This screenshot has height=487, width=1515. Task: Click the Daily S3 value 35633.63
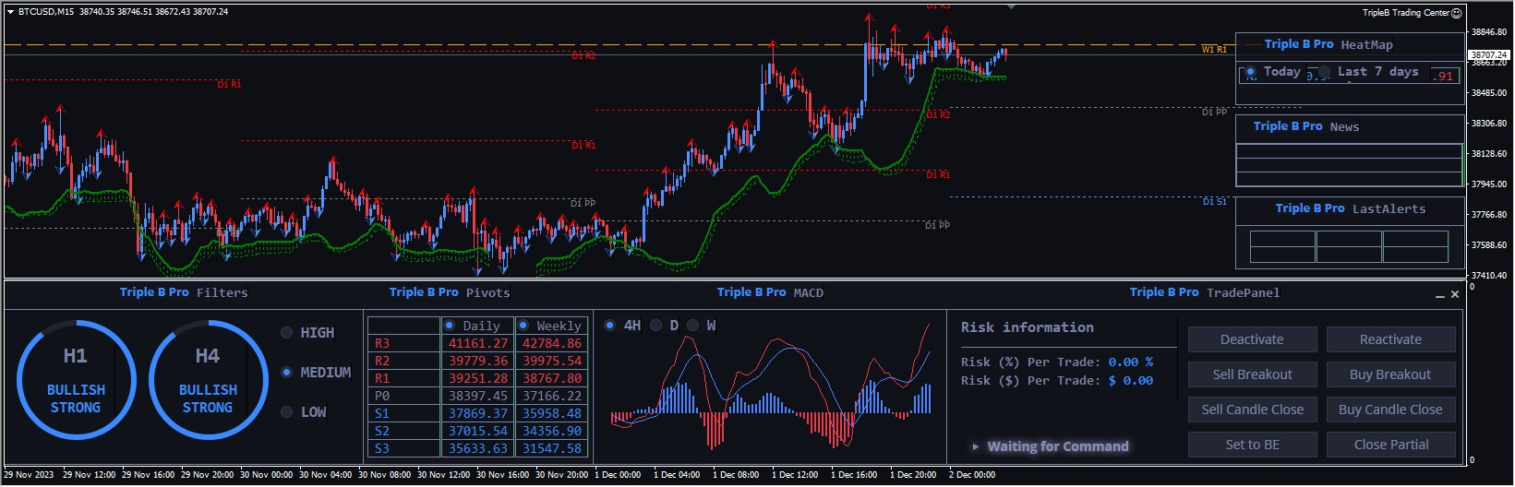(476, 448)
